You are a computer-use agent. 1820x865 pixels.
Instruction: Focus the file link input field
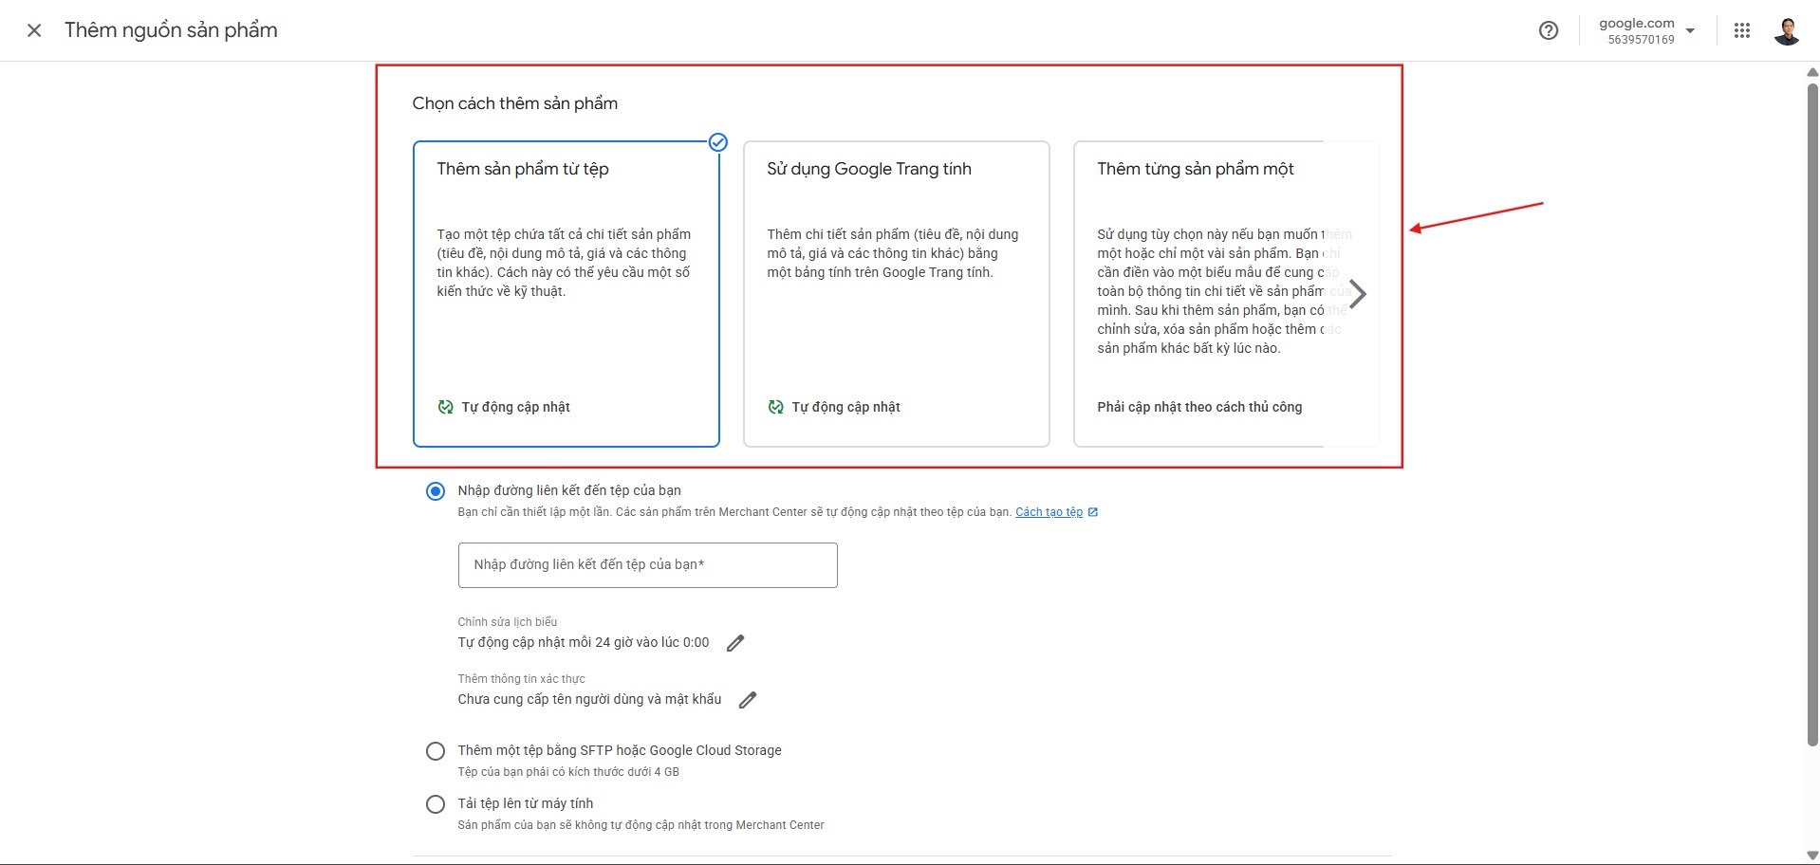648,565
